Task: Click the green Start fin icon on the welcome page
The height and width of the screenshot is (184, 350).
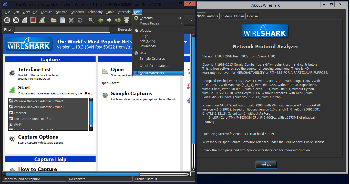Action: pyautogui.click(x=12, y=90)
